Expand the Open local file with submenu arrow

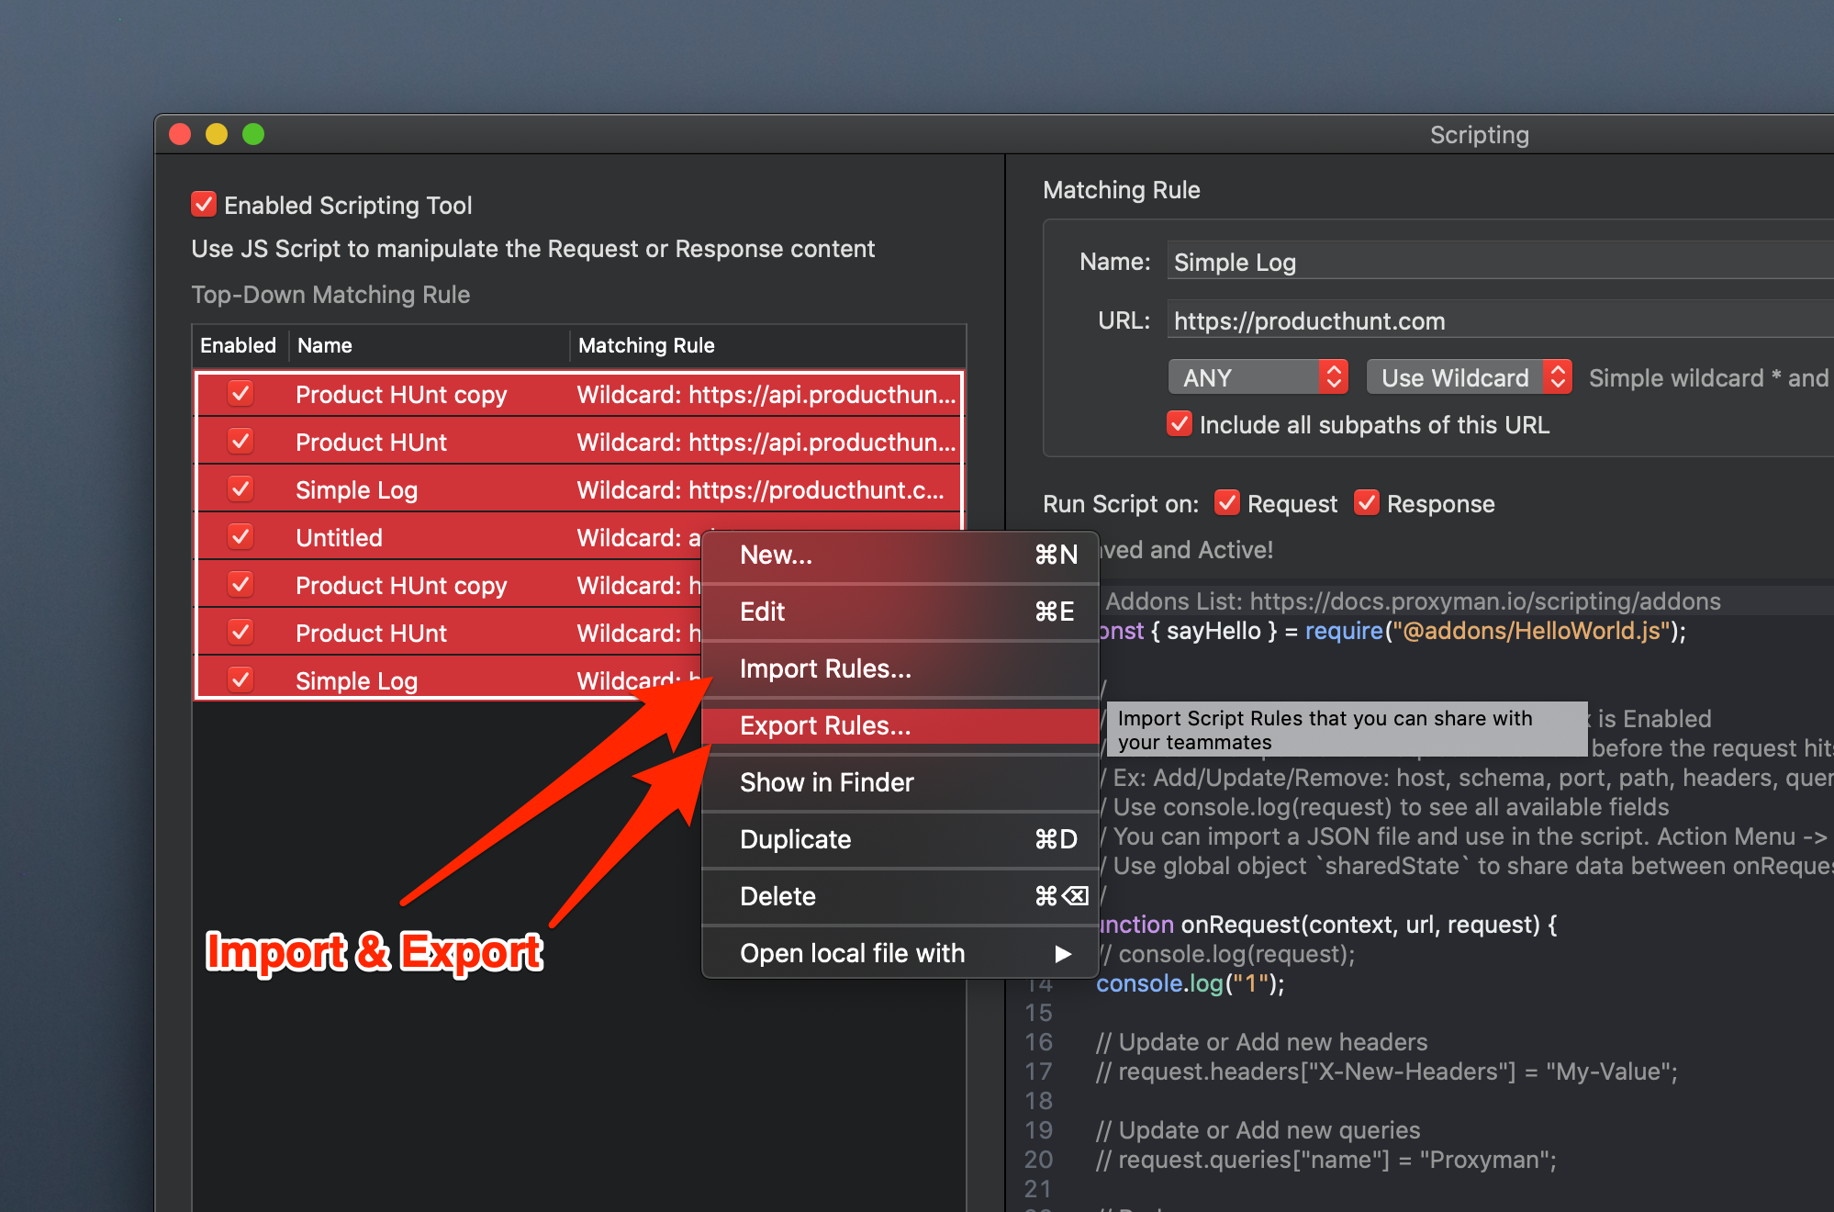[x=1063, y=954]
